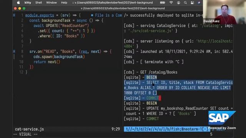Open the Window menu
Screen dimensions: 246x138
(52, 3)
